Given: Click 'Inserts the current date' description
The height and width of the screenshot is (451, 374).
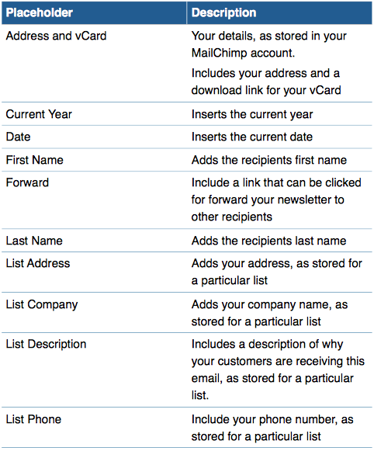Looking at the screenshot, I should point(252,137).
